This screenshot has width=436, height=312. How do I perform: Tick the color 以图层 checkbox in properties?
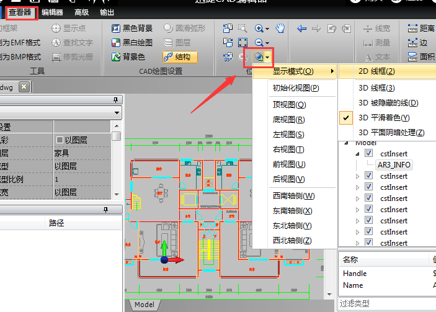(x=60, y=140)
